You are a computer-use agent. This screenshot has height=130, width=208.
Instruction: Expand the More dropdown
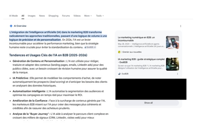[88, 16]
